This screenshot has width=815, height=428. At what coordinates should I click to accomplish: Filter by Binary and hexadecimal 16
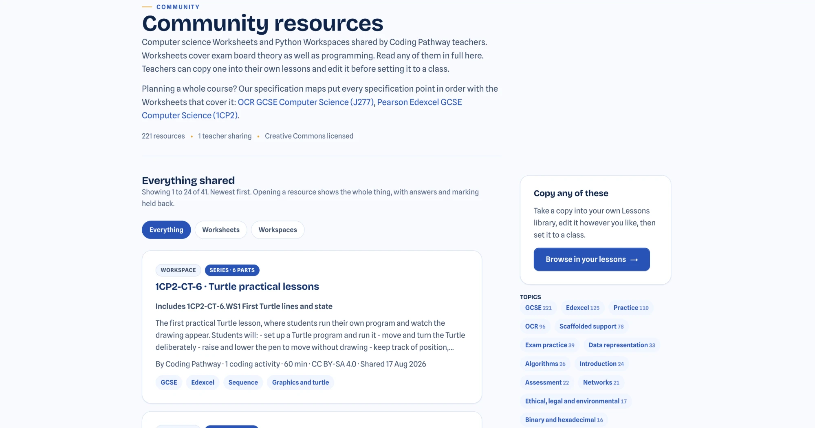click(x=564, y=420)
